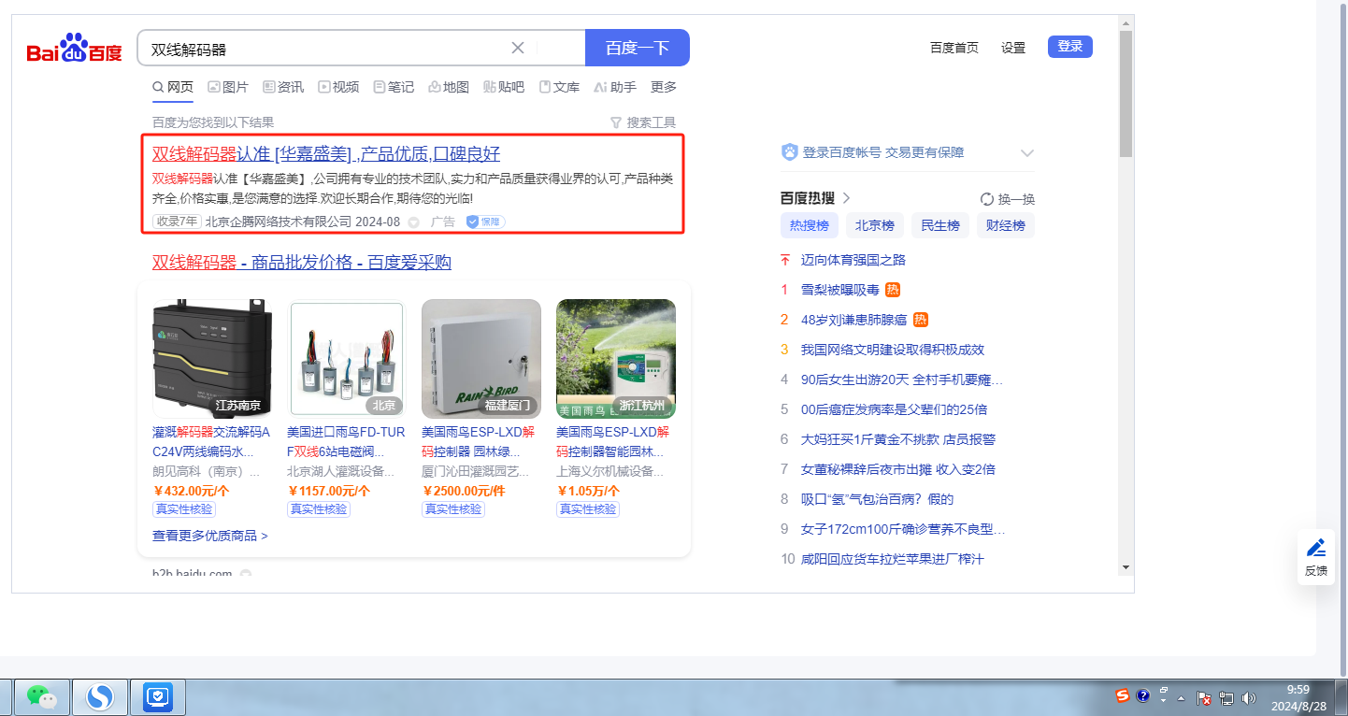This screenshot has width=1348, height=716.
Task: Open the 反馈 feedback widget
Action: point(1315,557)
